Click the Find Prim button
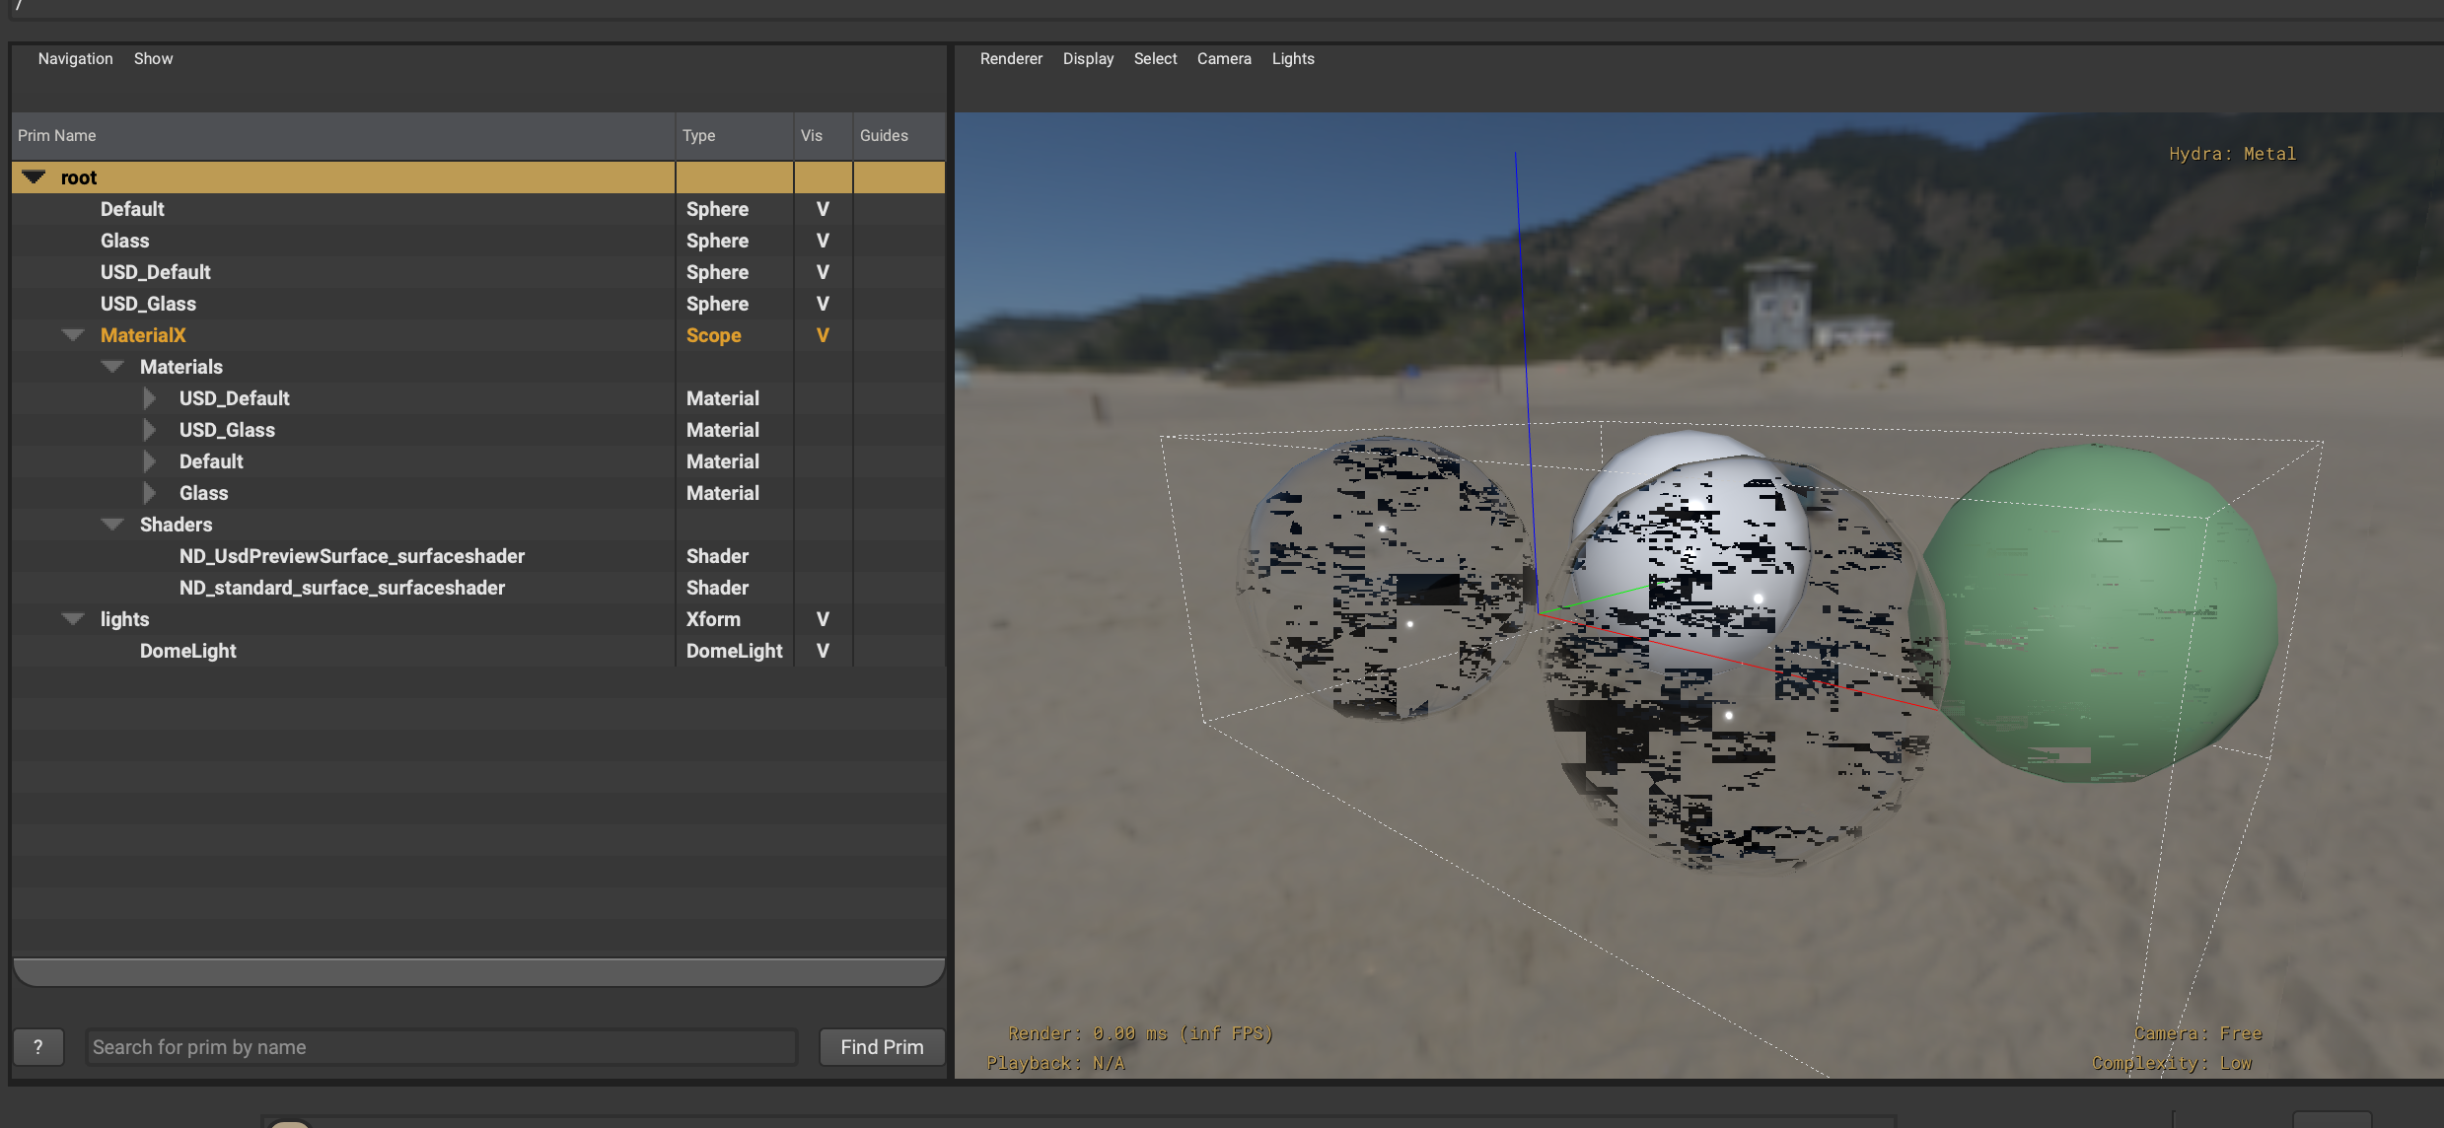 click(x=881, y=1047)
